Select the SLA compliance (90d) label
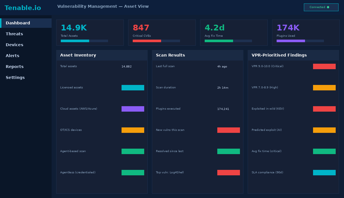The width and height of the screenshot is (344, 198). click(x=267, y=172)
